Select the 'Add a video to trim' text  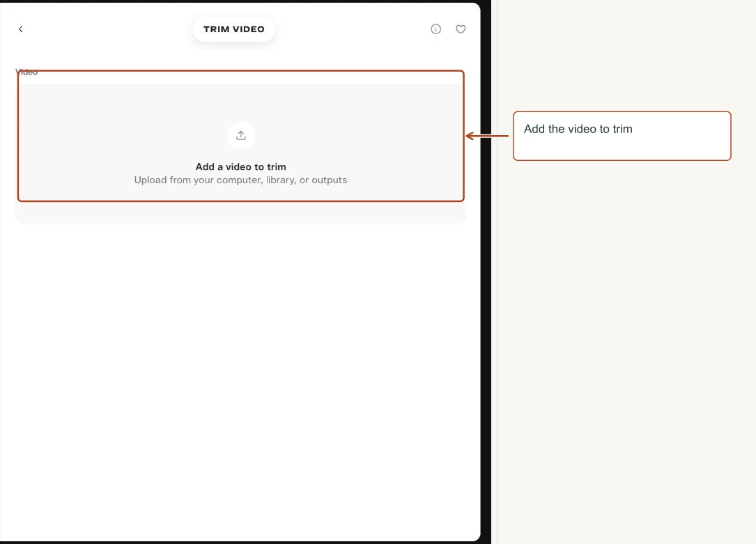click(240, 166)
